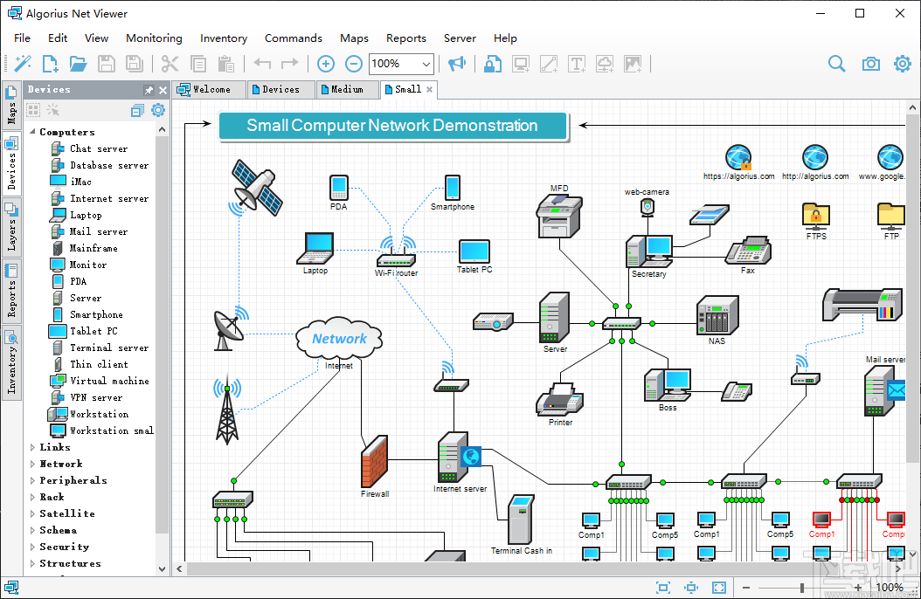Open Devices panel gear settings
Image resolution: width=921 pixels, height=599 pixels.
tap(158, 110)
